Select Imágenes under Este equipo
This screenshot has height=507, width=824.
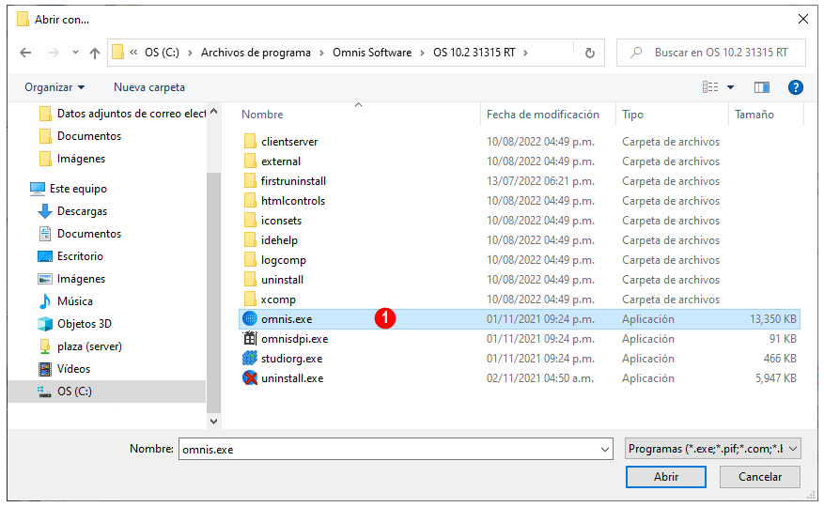(x=72, y=279)
